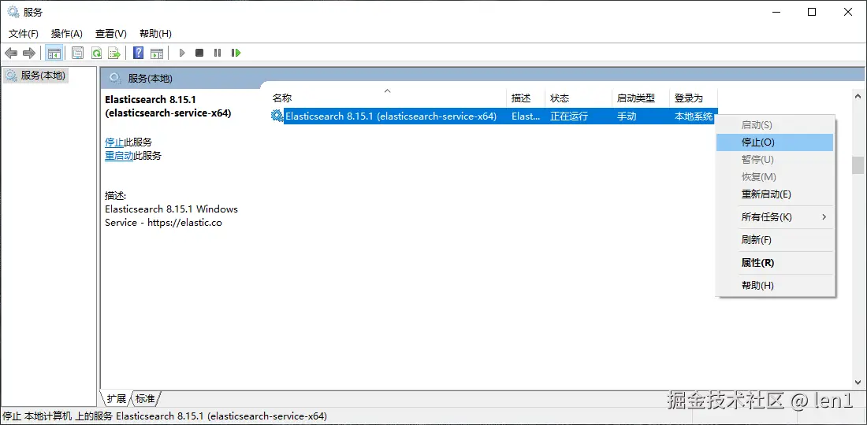
Task: Open the 查看(V) menu
Action: pyautogui.click(x=111, y=34)
